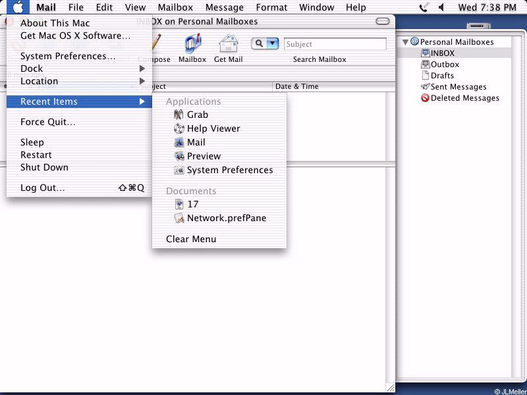The height and width of the screenshot is (395, 527).
Task: Select Sleep from Apple menu
Action: tap(80, 142)
